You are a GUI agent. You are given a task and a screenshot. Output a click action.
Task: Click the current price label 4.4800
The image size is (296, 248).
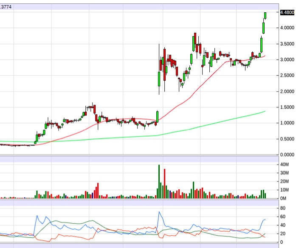[x=287, y=13]
